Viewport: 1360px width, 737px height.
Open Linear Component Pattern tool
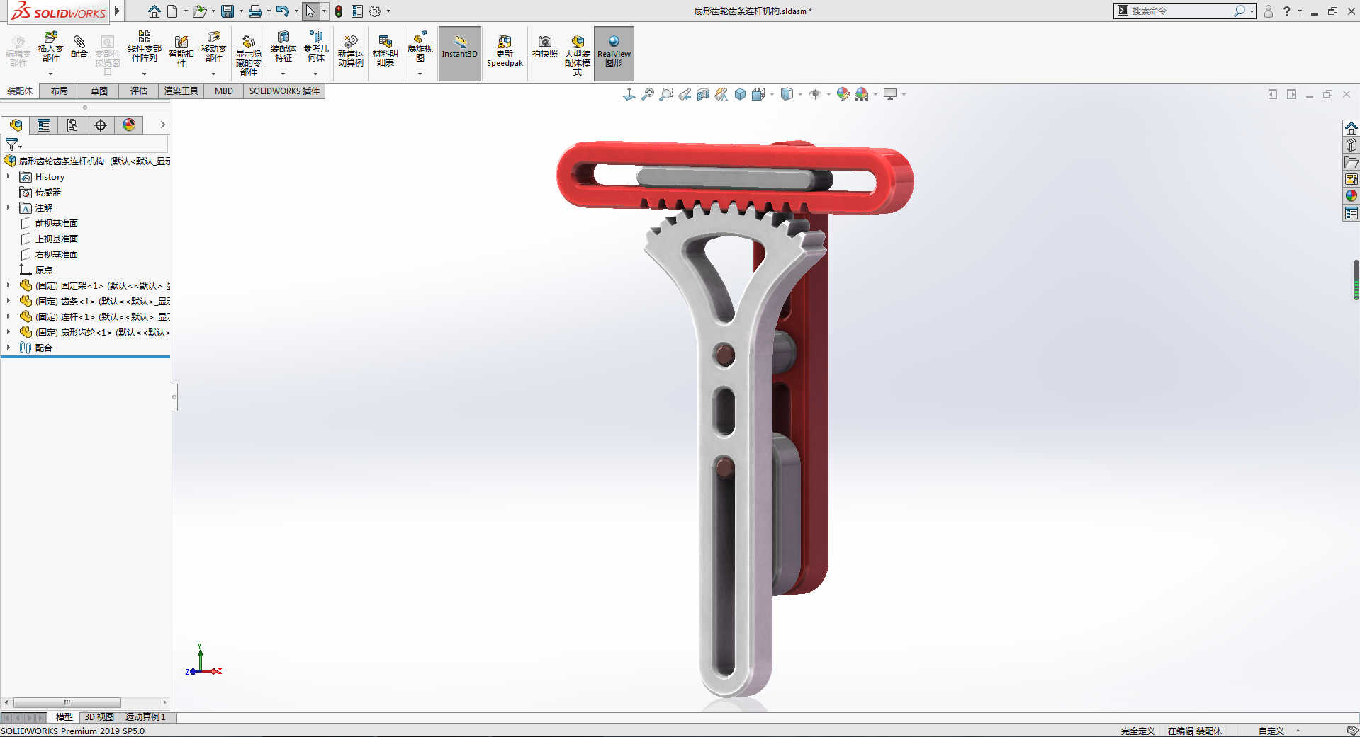pyautogui.click(x=144, y=47)
